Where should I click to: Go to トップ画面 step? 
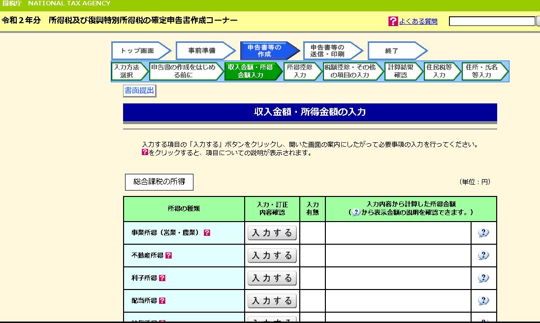pos(137,51)
